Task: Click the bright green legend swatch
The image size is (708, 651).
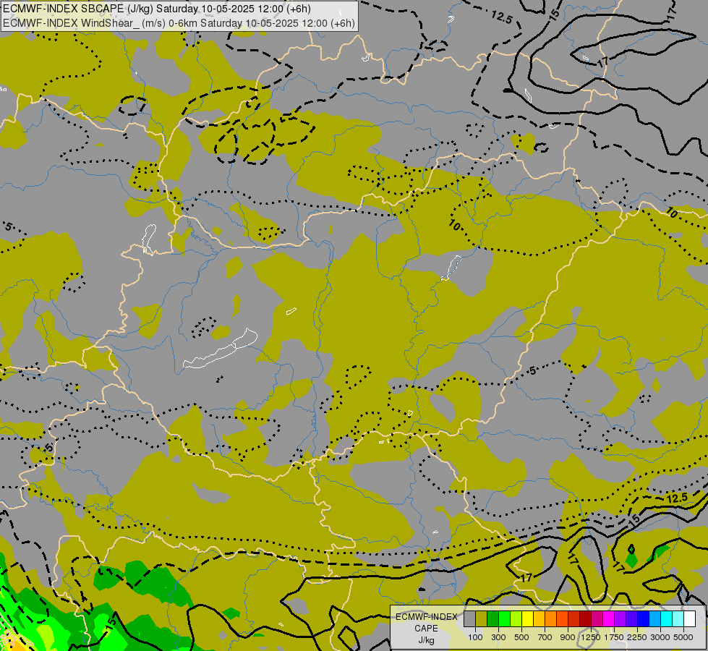Action: [x=504, y=619]
